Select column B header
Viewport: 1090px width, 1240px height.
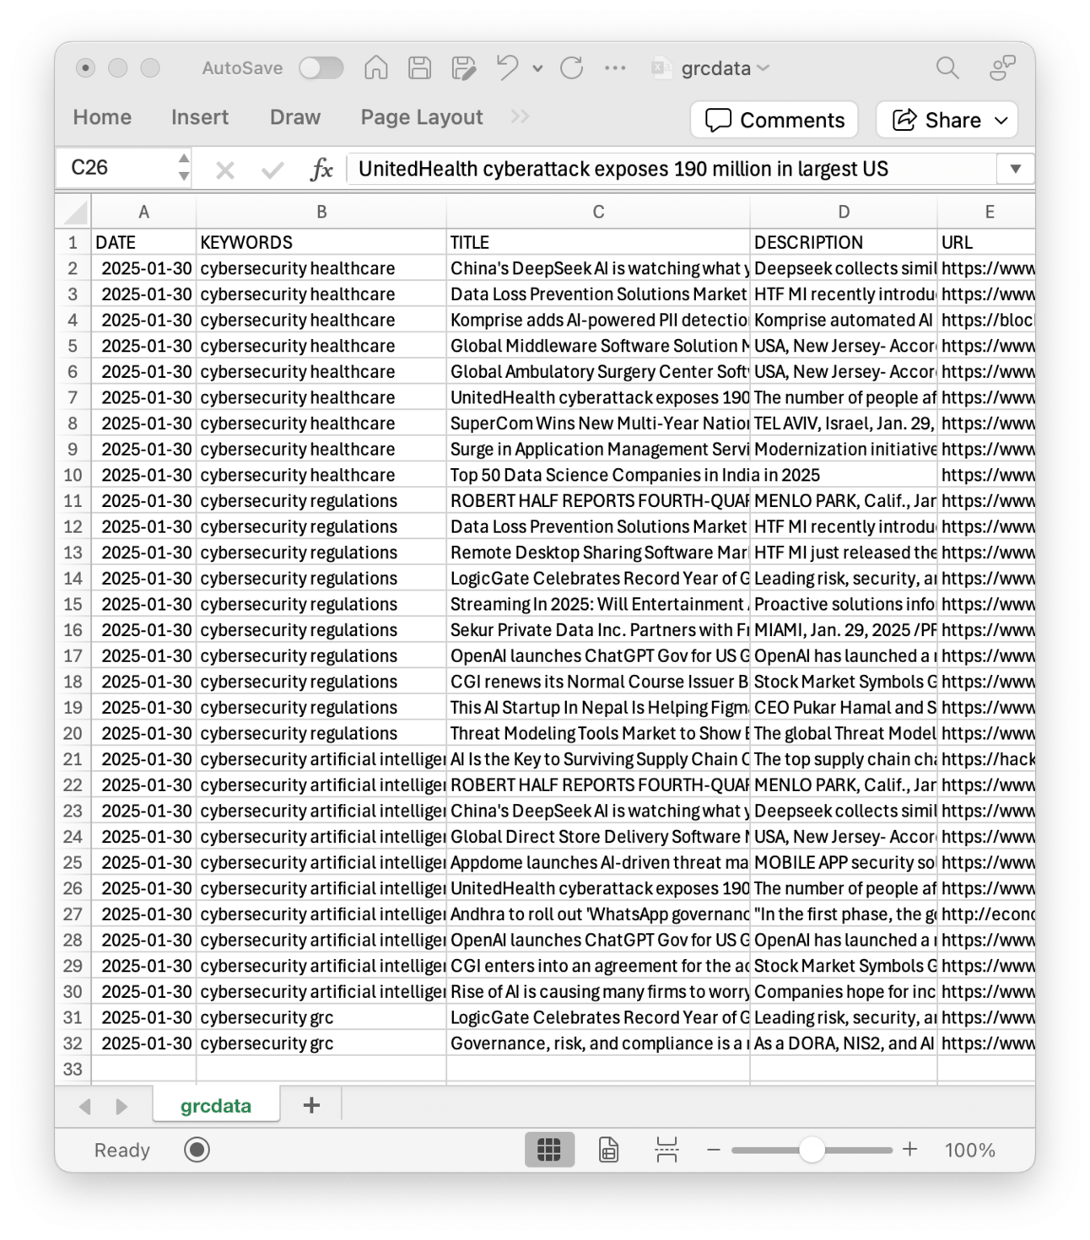pyautogui.click(x=321, y=212)
